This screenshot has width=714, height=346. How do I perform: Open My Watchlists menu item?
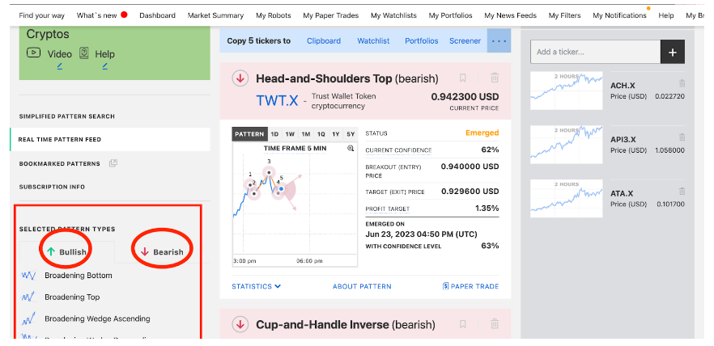tap(393, 15)
